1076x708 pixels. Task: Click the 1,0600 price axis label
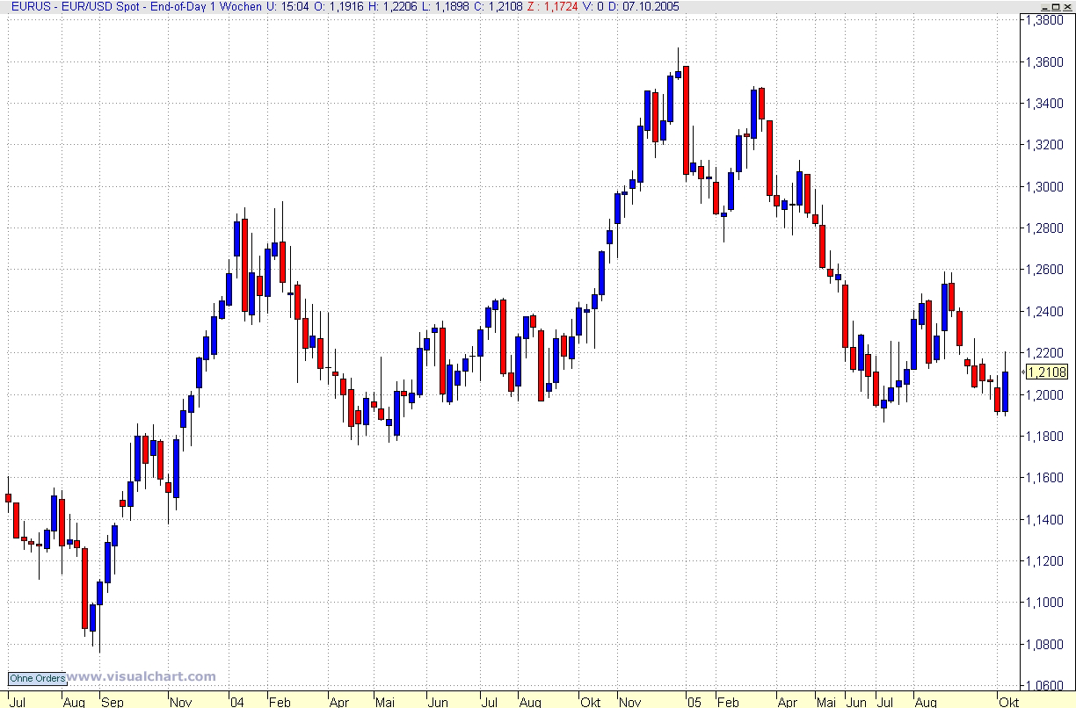tap(1045, 685)
